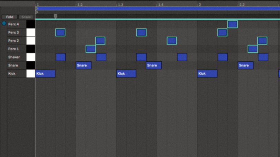Click the 1.3 beat ruler label
The height and width of the screenshot is (157, 280).
[x=120, y=5]
